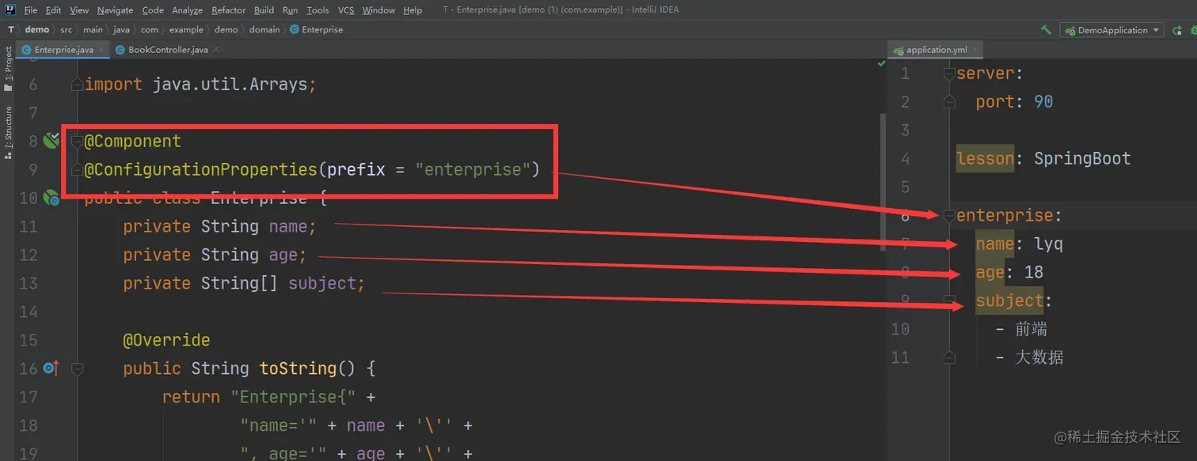Close the Enterprise.java tab
Image resolution: width=1197 pixels, height=461 pixels.
coord(101,50)
